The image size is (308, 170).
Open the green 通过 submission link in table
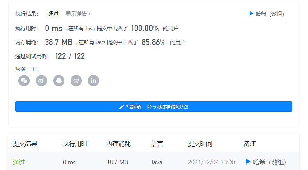(x=19, y=162)
